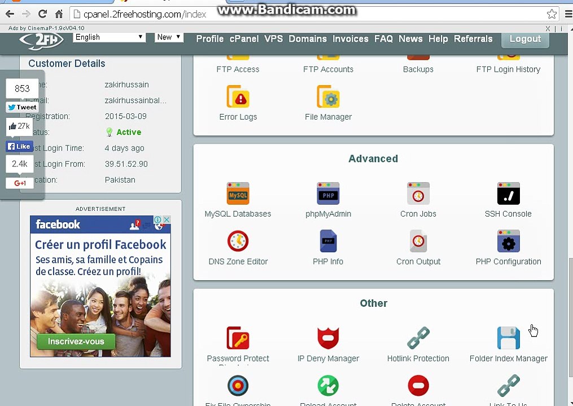Open DNS Zone Editor
Screen dimensions: 573x406
(x=238, y=241)
